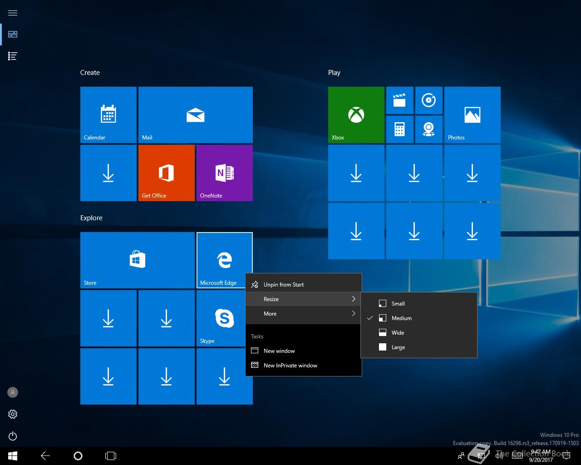
Task: Expand the chevron next to More
Action: tap(354, 314)
